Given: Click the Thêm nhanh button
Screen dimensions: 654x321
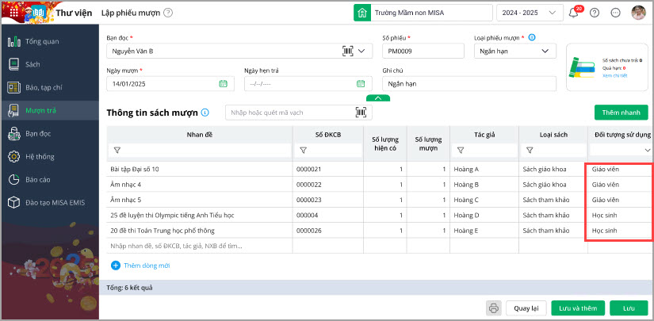Looking at the screenshot, I should (x=621, y=113).
